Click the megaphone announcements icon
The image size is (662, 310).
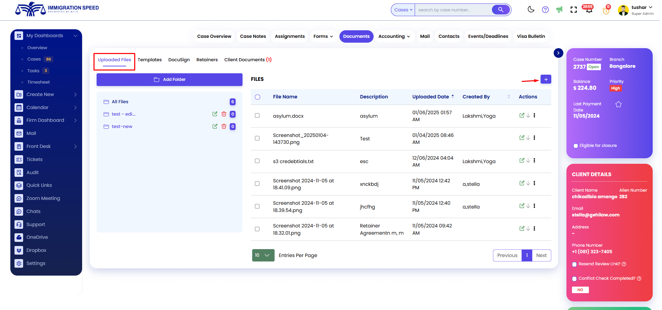pyautogui.click(x=559, y=10)
